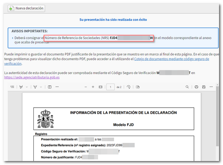
Task: Rotate the PDF with the rotate icon
Action: point(129,87)
